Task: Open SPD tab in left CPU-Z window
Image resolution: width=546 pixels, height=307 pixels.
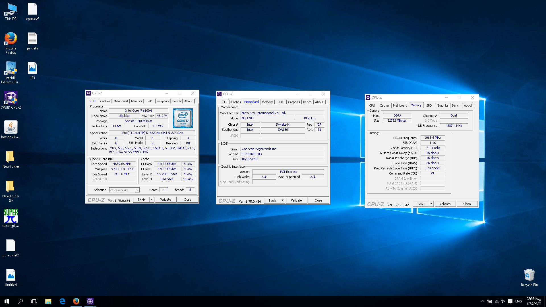Action: pyautogui.click(x=150, y=101)
